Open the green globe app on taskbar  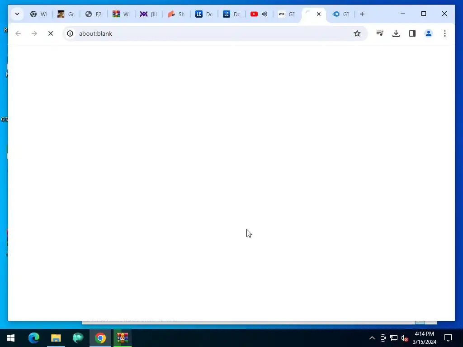(78, 338)
